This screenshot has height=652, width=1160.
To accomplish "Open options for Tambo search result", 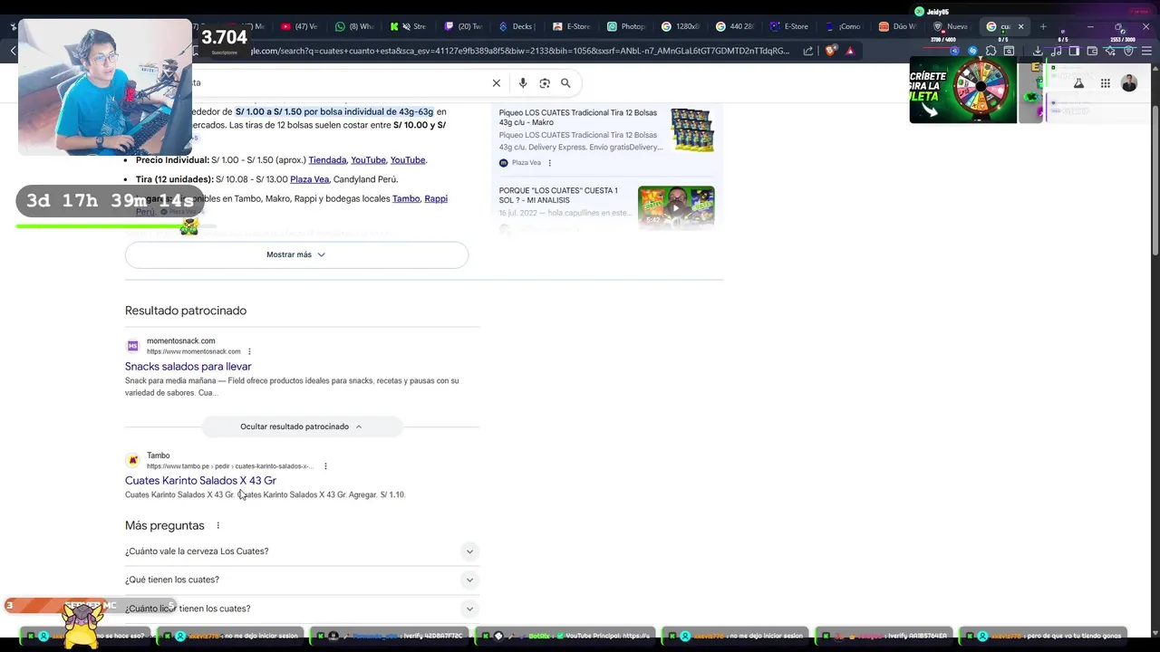I will click(x=325, y=466).
